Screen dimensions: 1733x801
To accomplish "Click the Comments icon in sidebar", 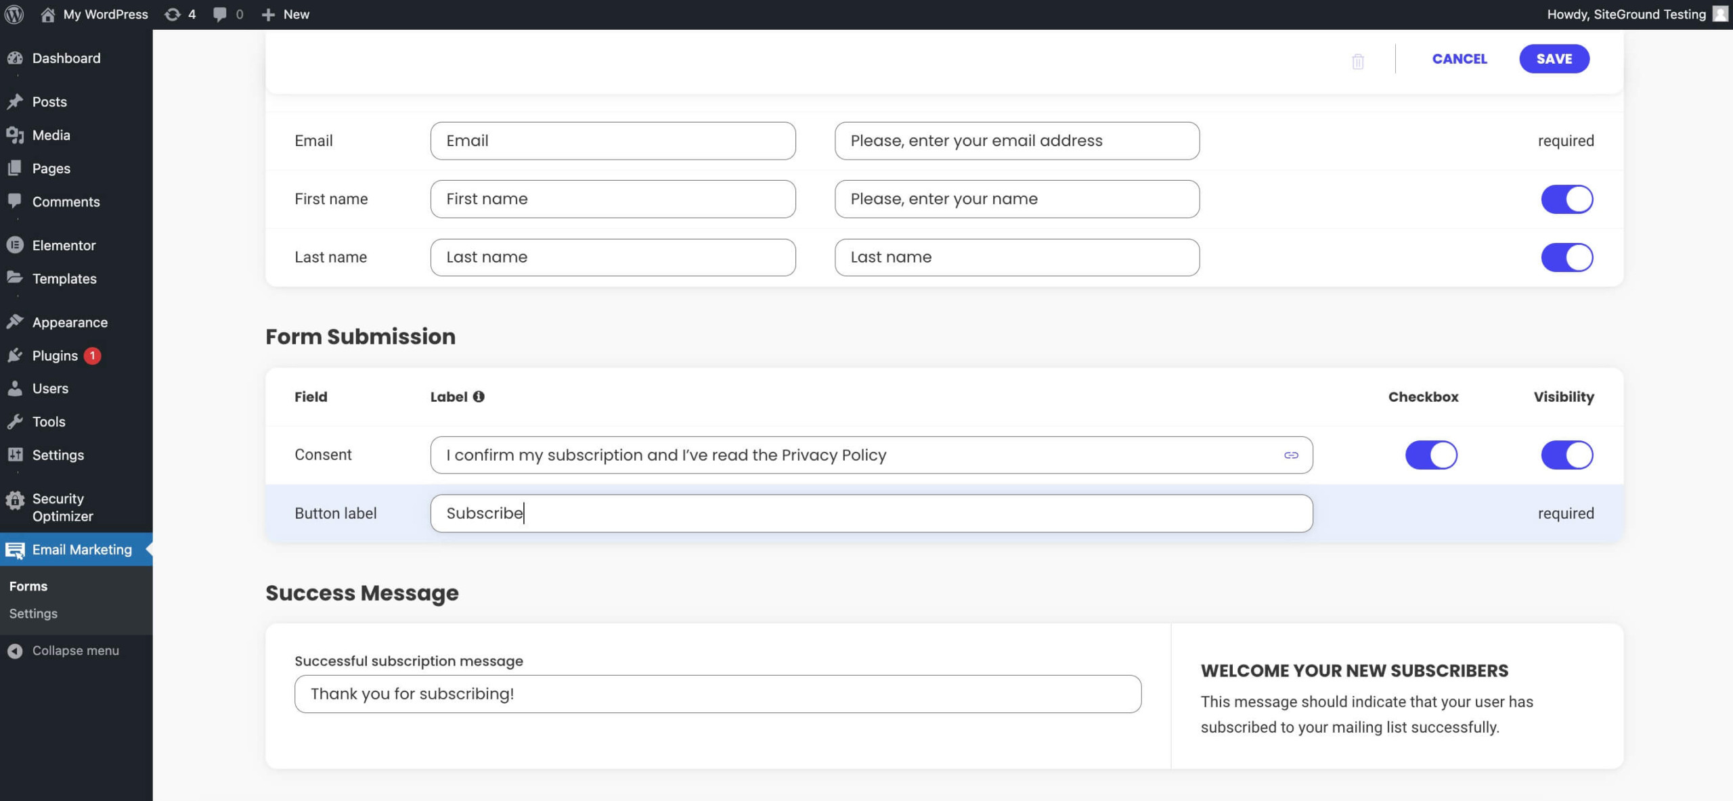I will pos(15,201).
